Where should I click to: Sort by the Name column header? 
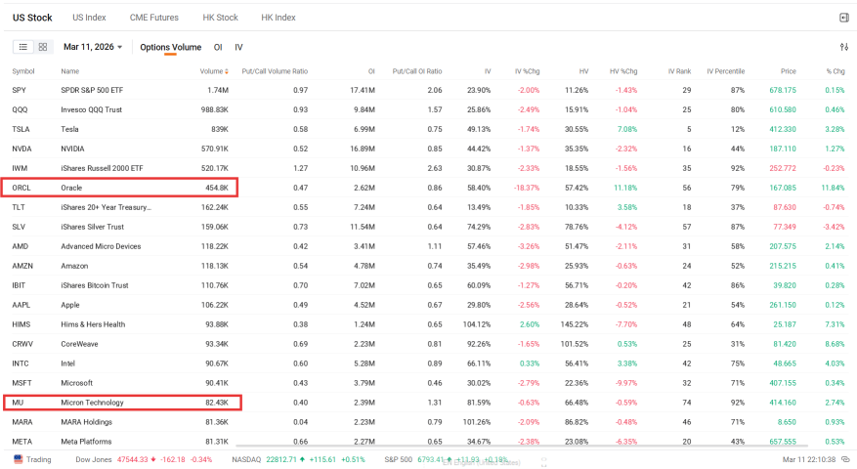[x=70, y=71]
